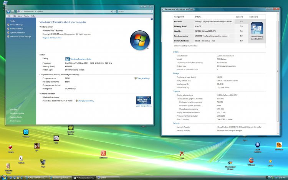Click the 5.8 base score badge in Performance window
This screenshot has height=180, width=288.
[257, 28]
